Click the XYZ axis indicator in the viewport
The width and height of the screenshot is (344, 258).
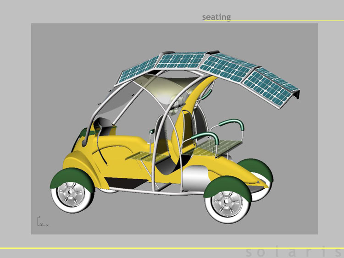pos(43,221)
